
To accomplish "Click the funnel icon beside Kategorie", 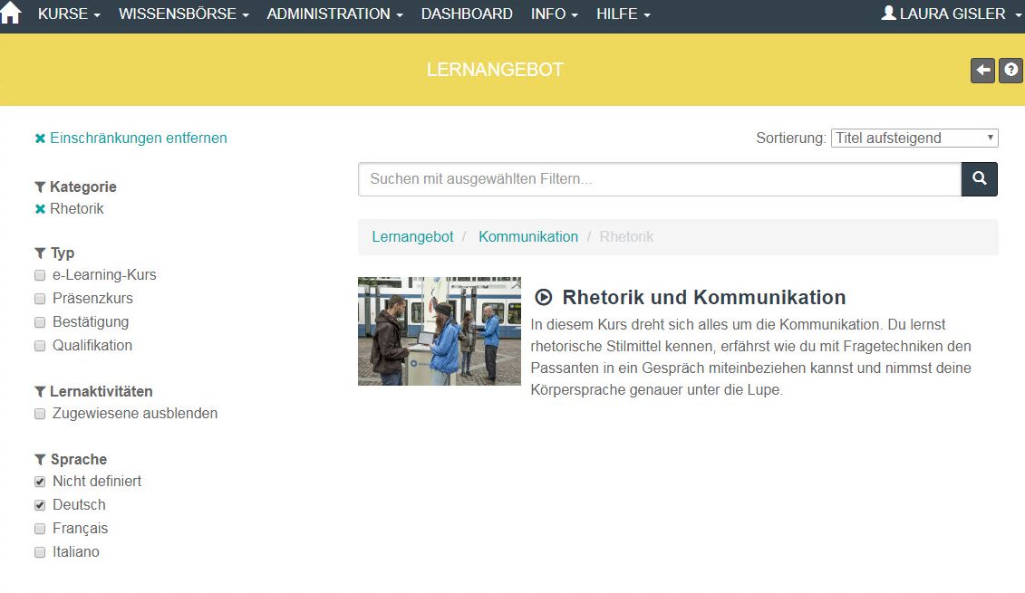I will pos(40,187).
